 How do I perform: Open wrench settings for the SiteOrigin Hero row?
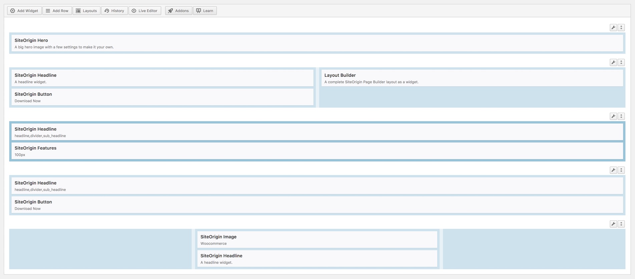click(x=613, y=28)
